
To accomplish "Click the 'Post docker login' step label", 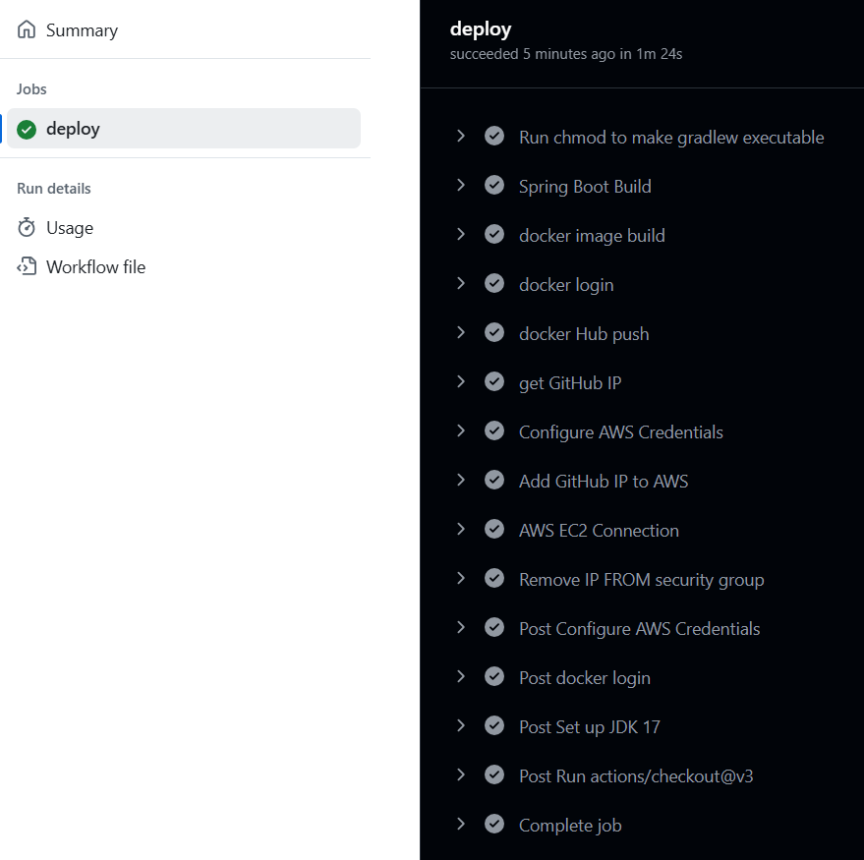I will coord(585,677).
